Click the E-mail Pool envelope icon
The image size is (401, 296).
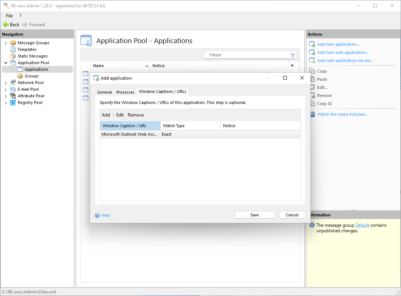pyautogui.click(x=13, y=89)
